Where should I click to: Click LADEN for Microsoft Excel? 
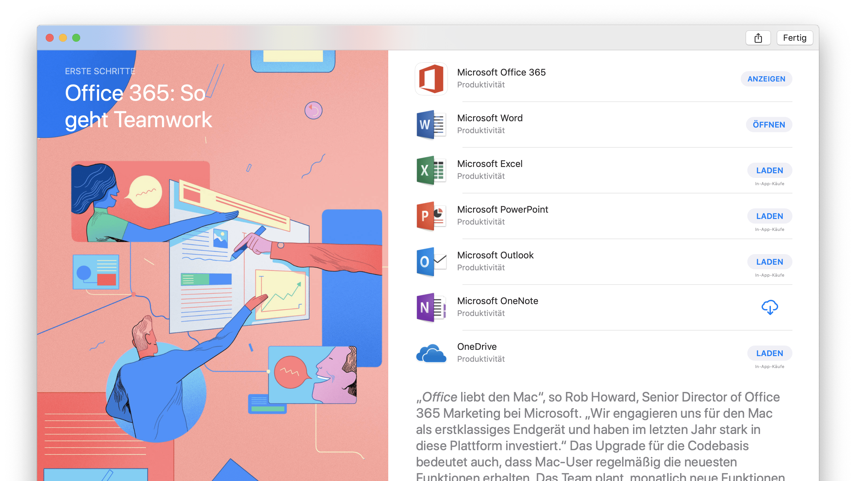[769, 170]
